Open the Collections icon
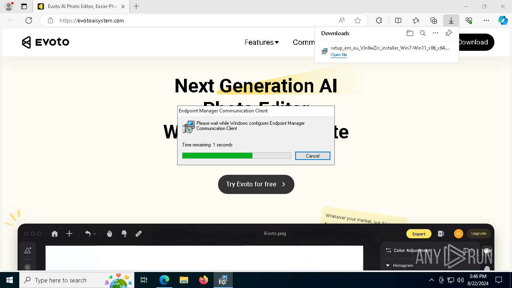Viewport: 512px width, 288px height. (434, 20)
